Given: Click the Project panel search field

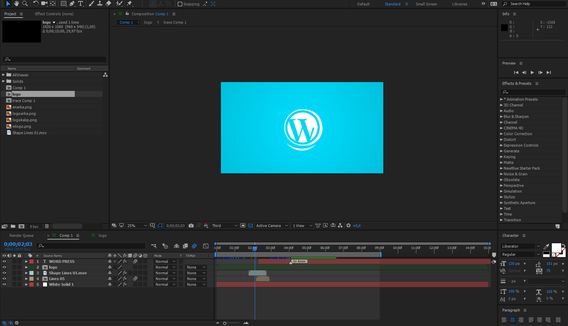Looking at the screenshot, I should (54, 59).
